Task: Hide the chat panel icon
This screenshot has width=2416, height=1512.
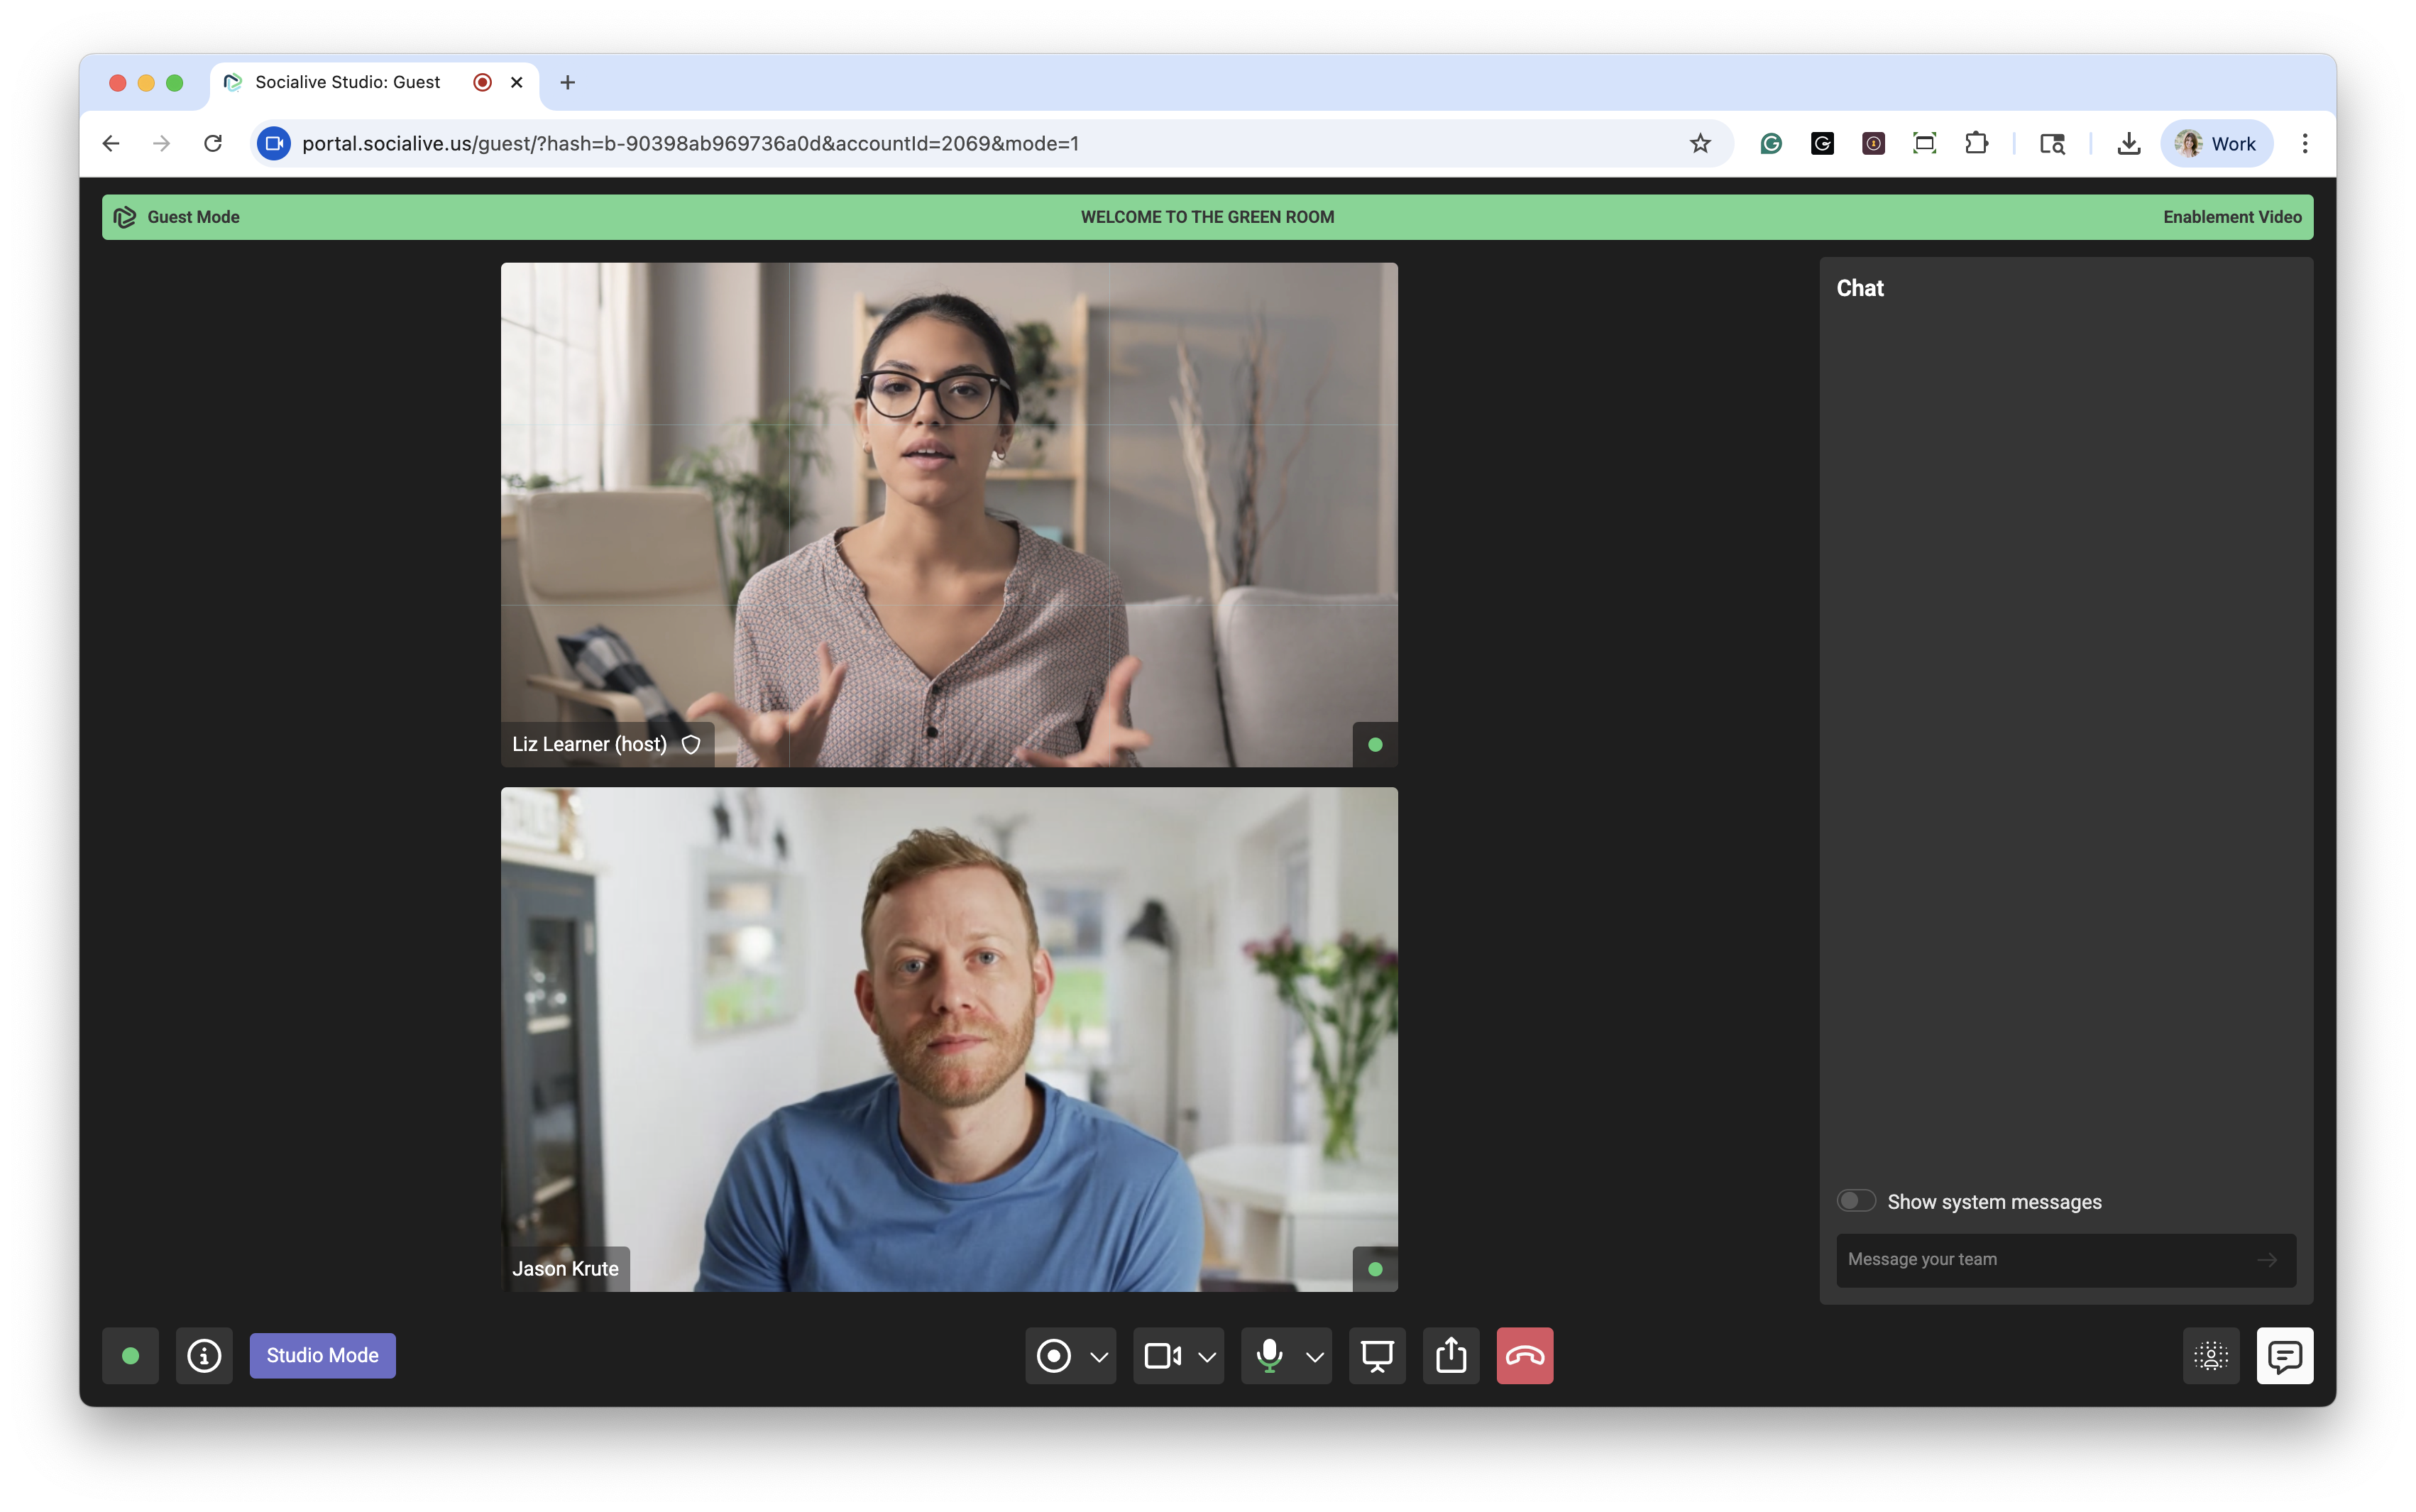Action: click(x=2284, y=1356)
